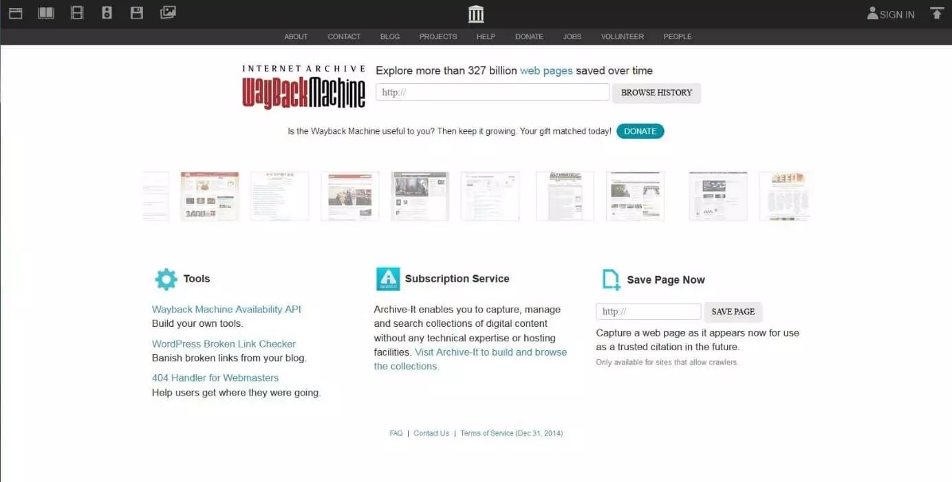This screenshot has width=952, height=482.
Task: Click the Archive-It subscription service icon
Action: pos(388,279)
